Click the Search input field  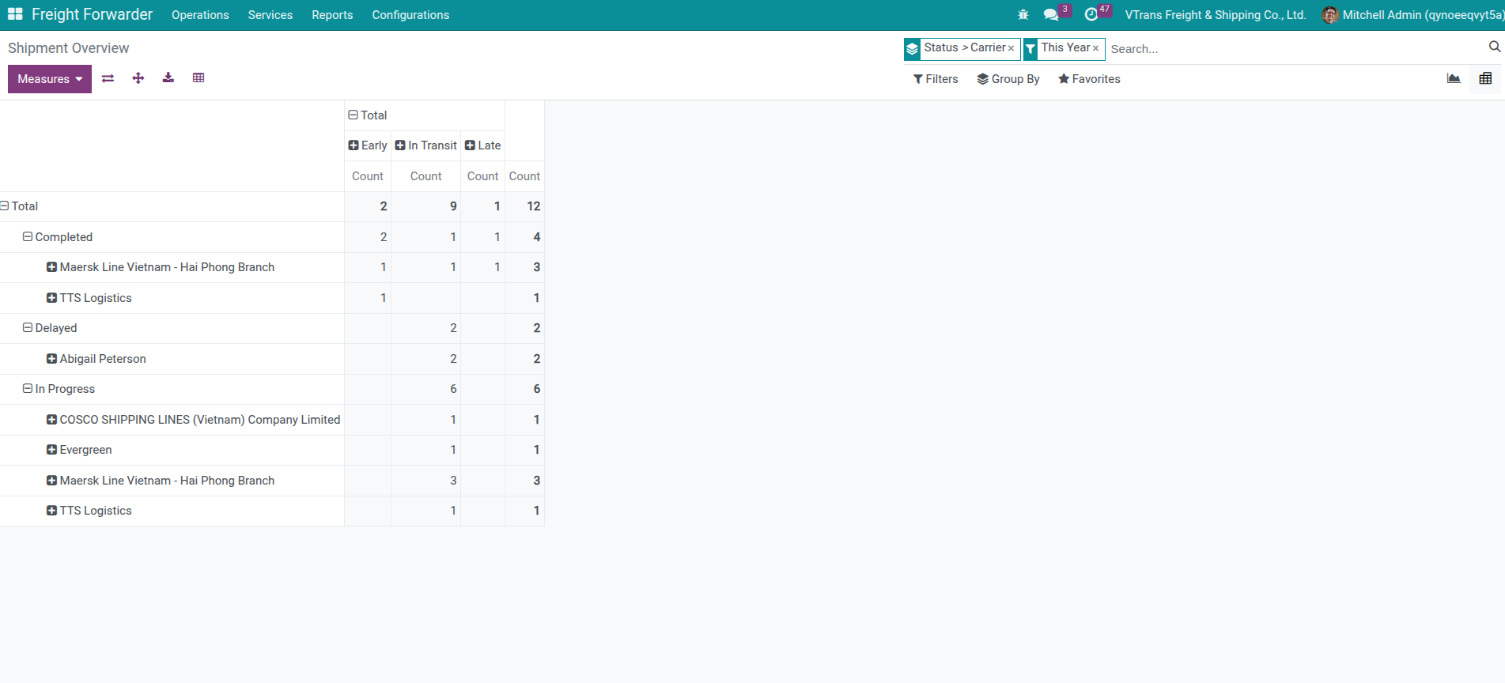[1294, 49]
